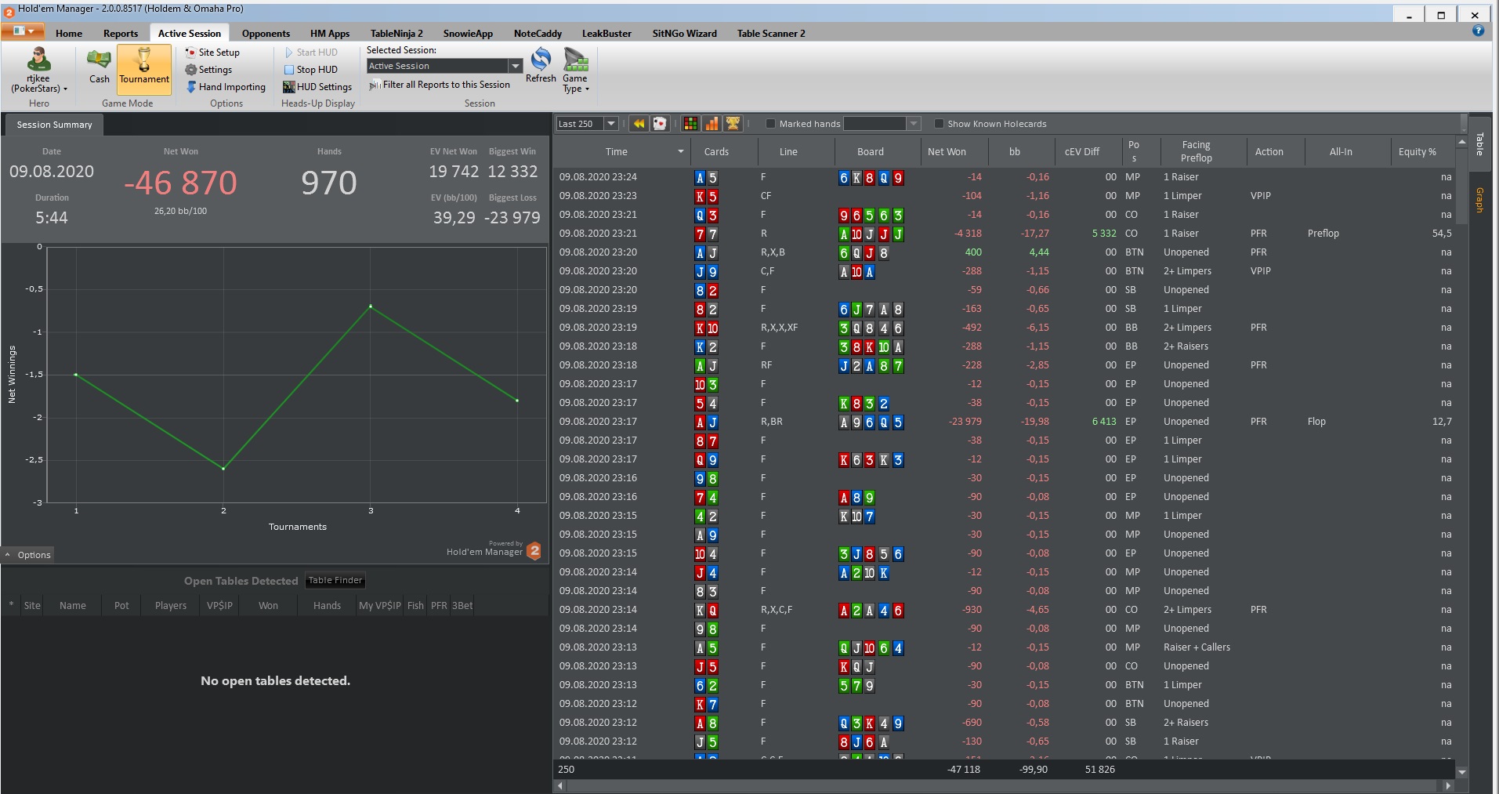
Task: Open Hand Importing
Action: [x=226, y=87]
